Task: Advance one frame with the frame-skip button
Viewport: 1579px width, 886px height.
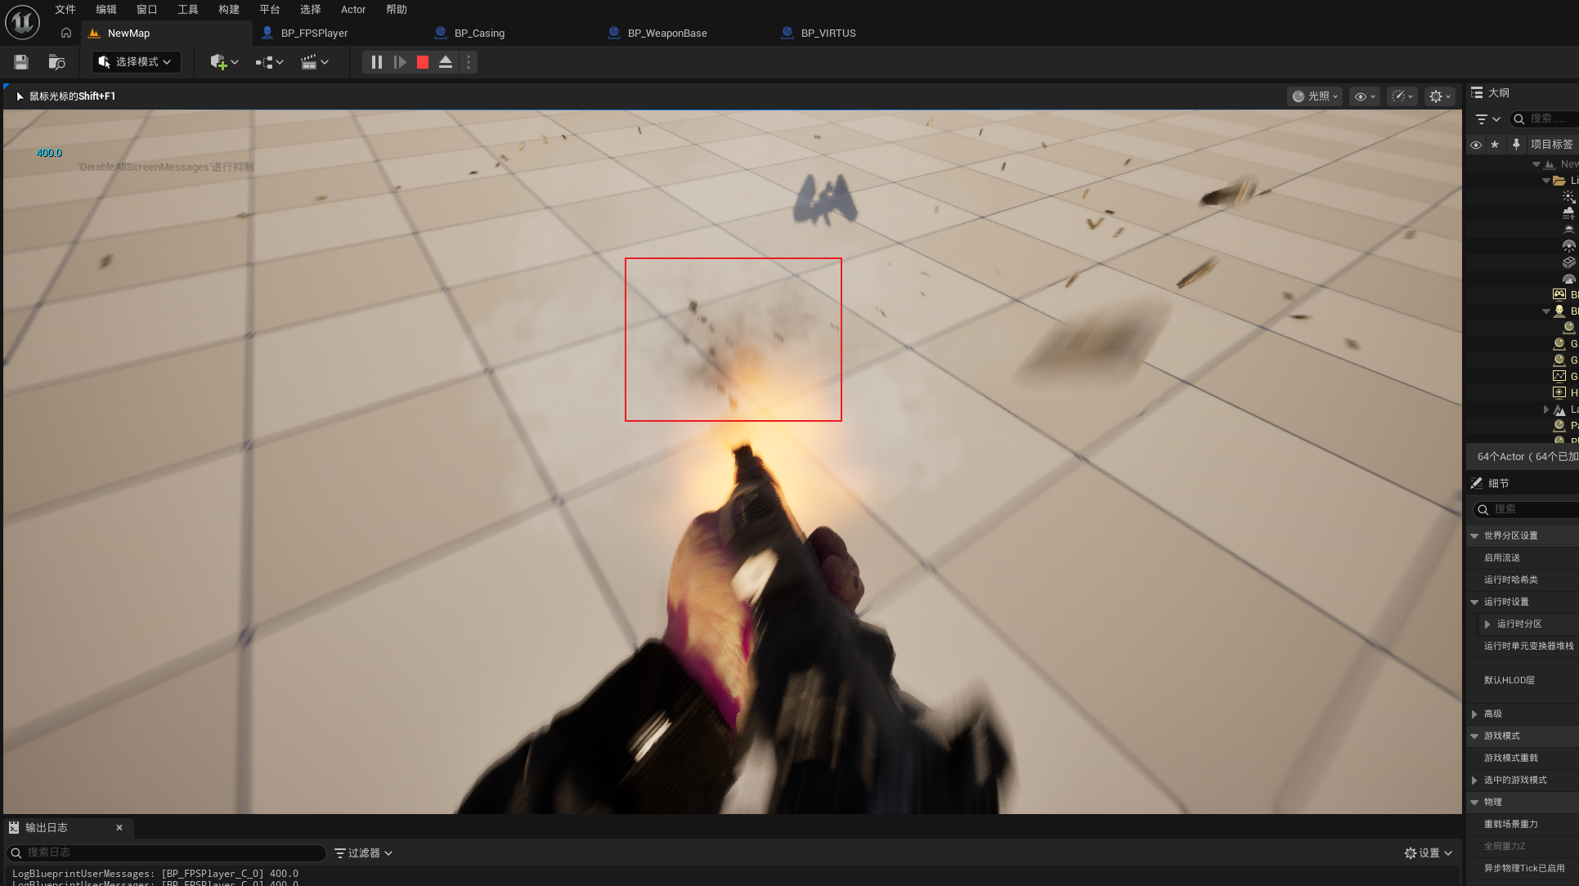Action: (x=400, y=62)
